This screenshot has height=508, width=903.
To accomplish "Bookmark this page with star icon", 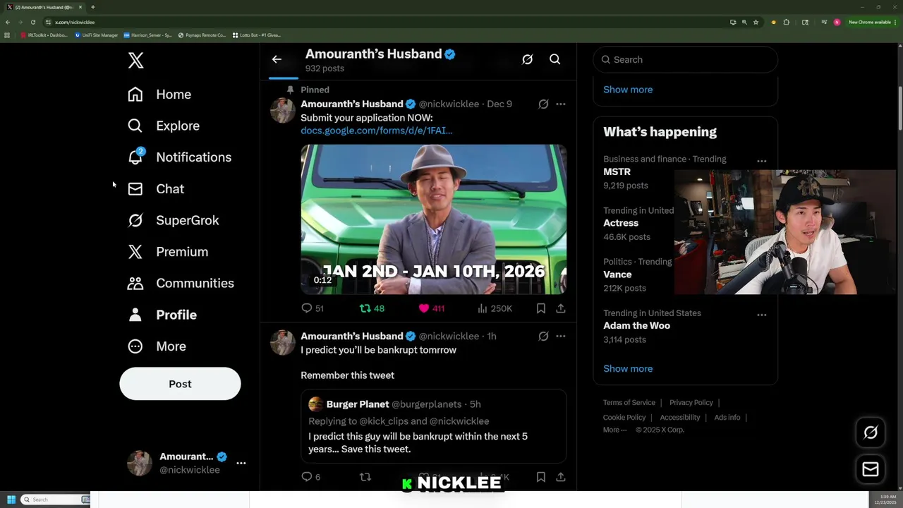I will (756, 22).
